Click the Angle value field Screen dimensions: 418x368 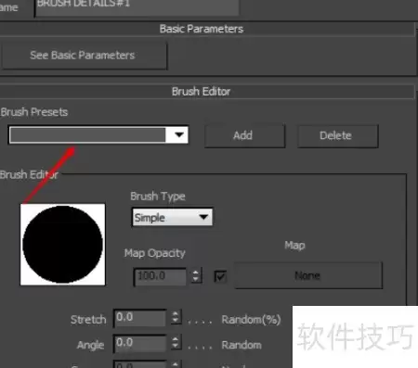pos(140,343)
